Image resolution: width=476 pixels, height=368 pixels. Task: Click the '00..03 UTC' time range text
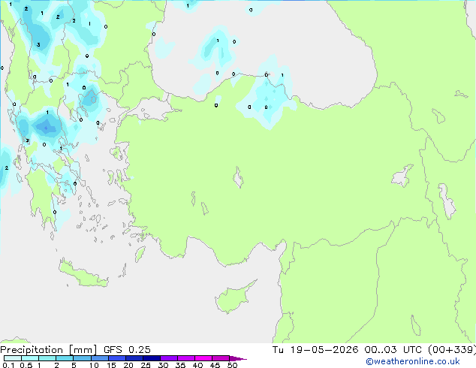(x=393, y=350)
